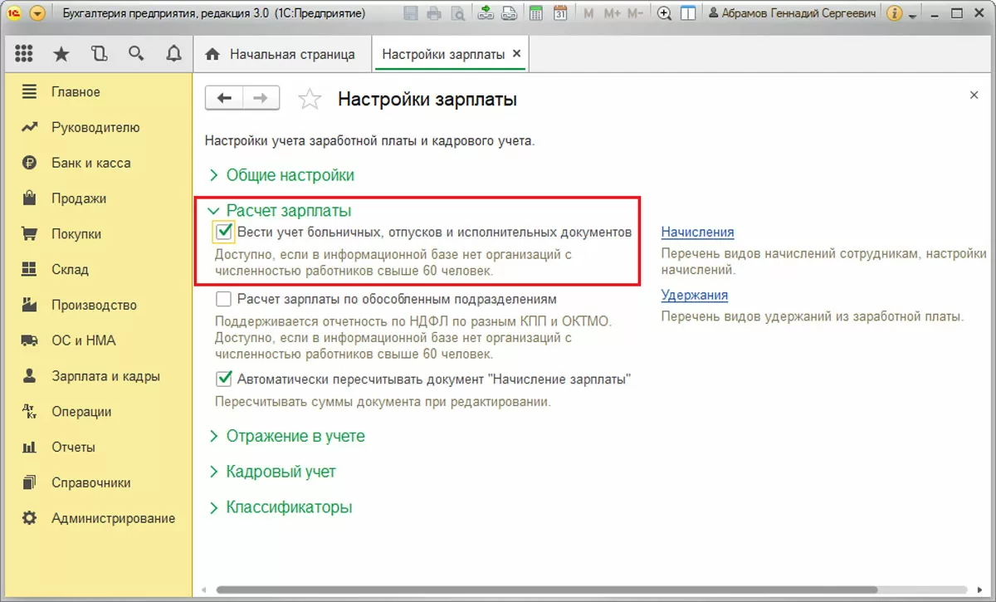Image resolution: width=996 pixels, height=602 pixels.
Task: Open Главное section
Action: click(76, 92)
